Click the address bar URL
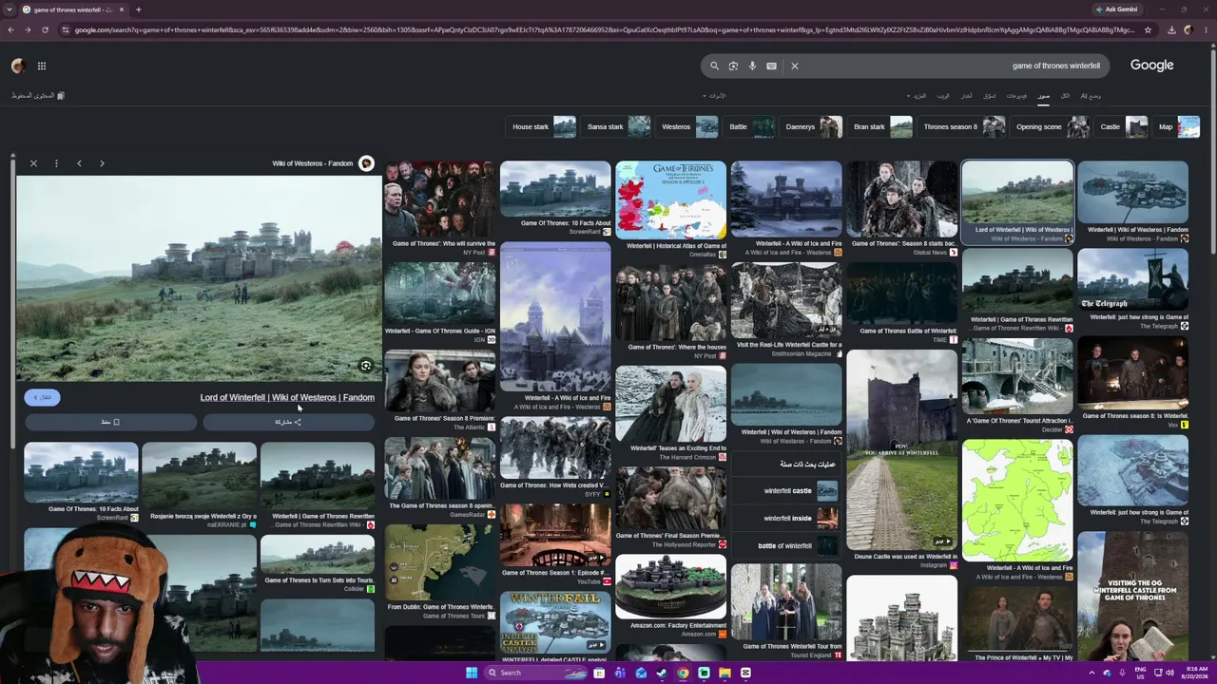The width and height of the screenshot is (1217, 684). [x=604, y=30]
